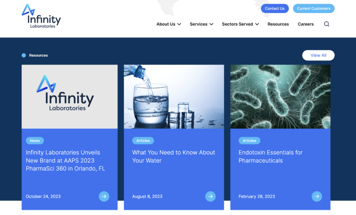Click the Current Customers button
The height and width of the screenshot is (215, 356).
[x=313, y=8]
